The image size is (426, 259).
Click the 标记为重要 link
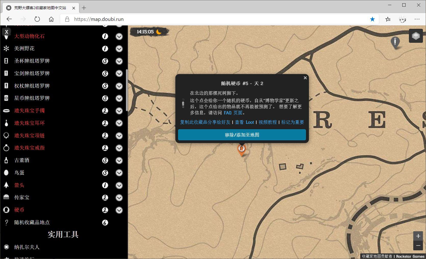(293, 122)
